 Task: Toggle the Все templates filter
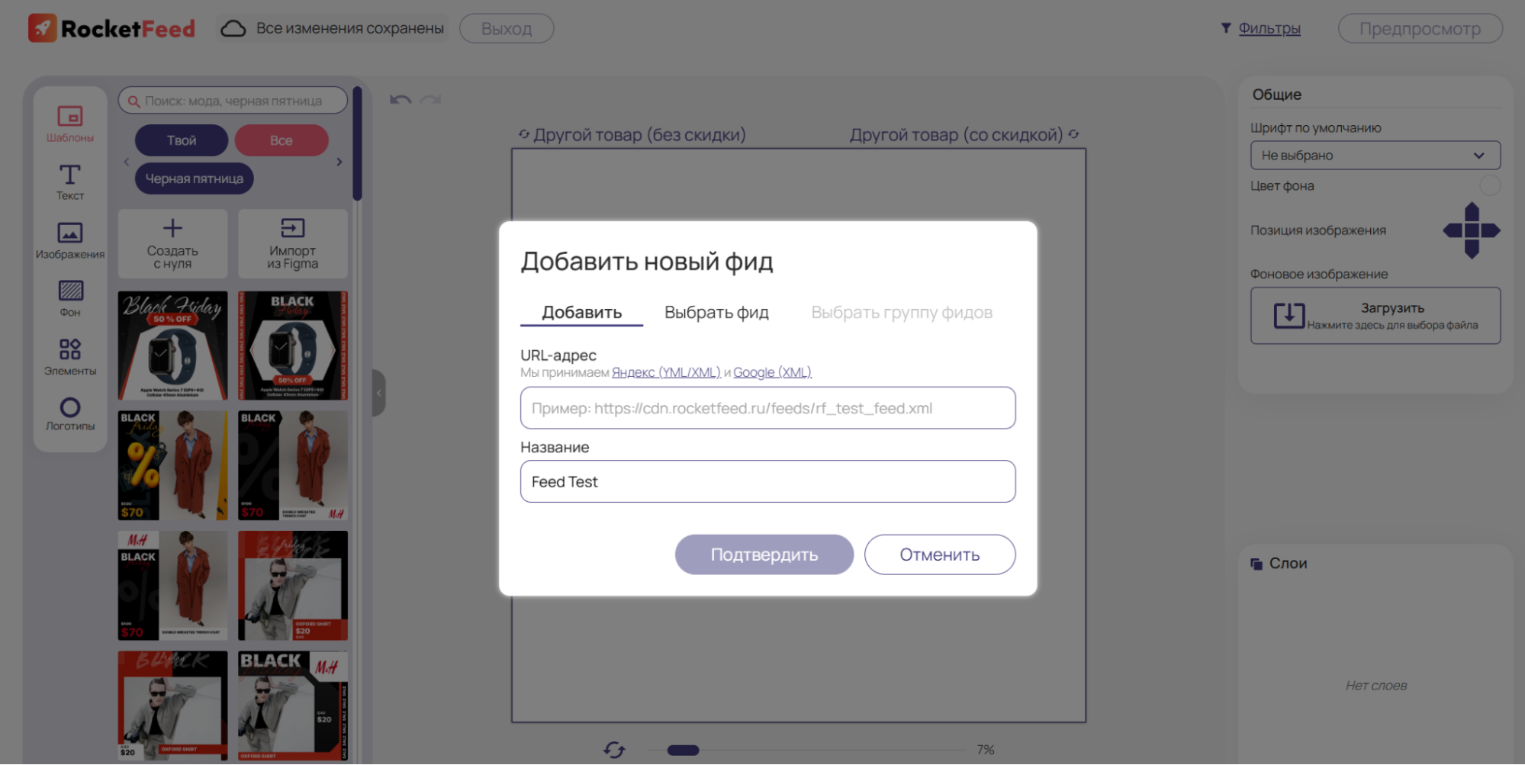point(282,140)
